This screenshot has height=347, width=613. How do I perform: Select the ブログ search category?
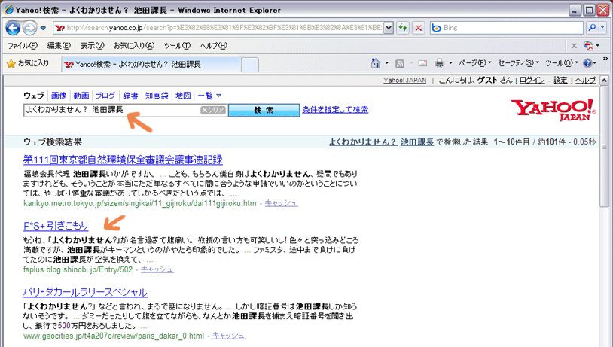105,96
